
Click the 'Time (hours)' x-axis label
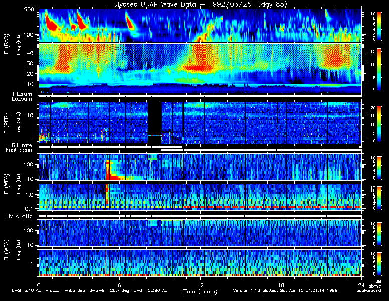(x=200, y=292)
